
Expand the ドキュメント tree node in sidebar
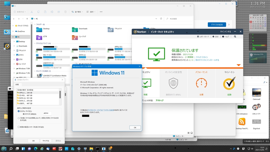[14, 50]
